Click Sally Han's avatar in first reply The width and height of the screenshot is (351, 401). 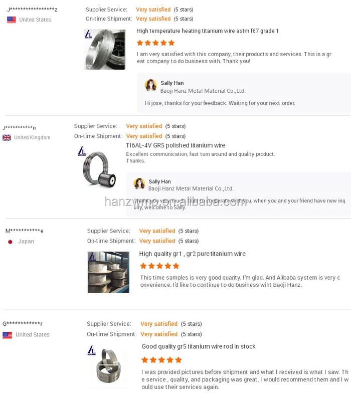(x=150, y=85)
